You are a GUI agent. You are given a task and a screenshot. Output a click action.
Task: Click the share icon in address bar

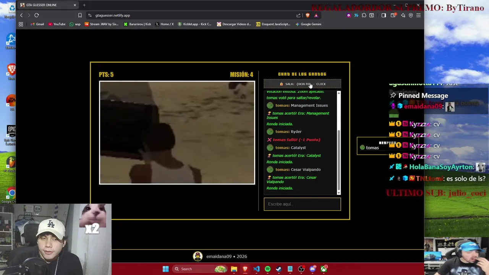(298, 15)
